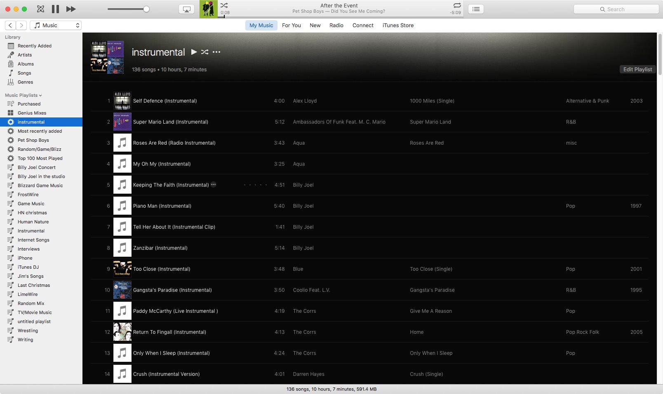Image resolution: width=663 pixels, height=394 pixels.
Task: Click the status bar summary 591.4 MB
Action: click(331, 389)
